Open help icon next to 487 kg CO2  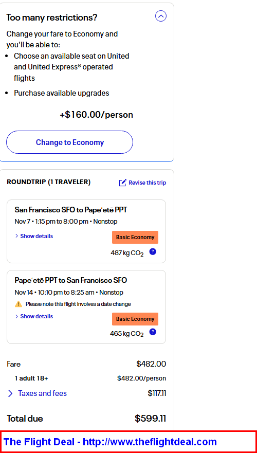coord(153,251)
